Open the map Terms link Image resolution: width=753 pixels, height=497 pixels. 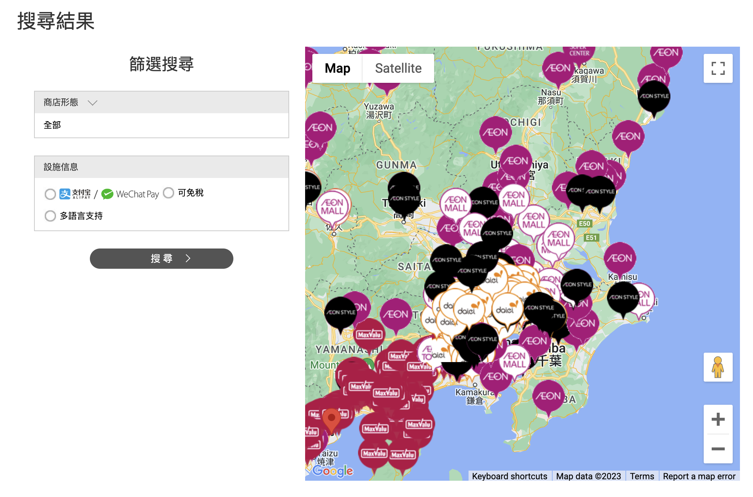[x=642, y=476]
